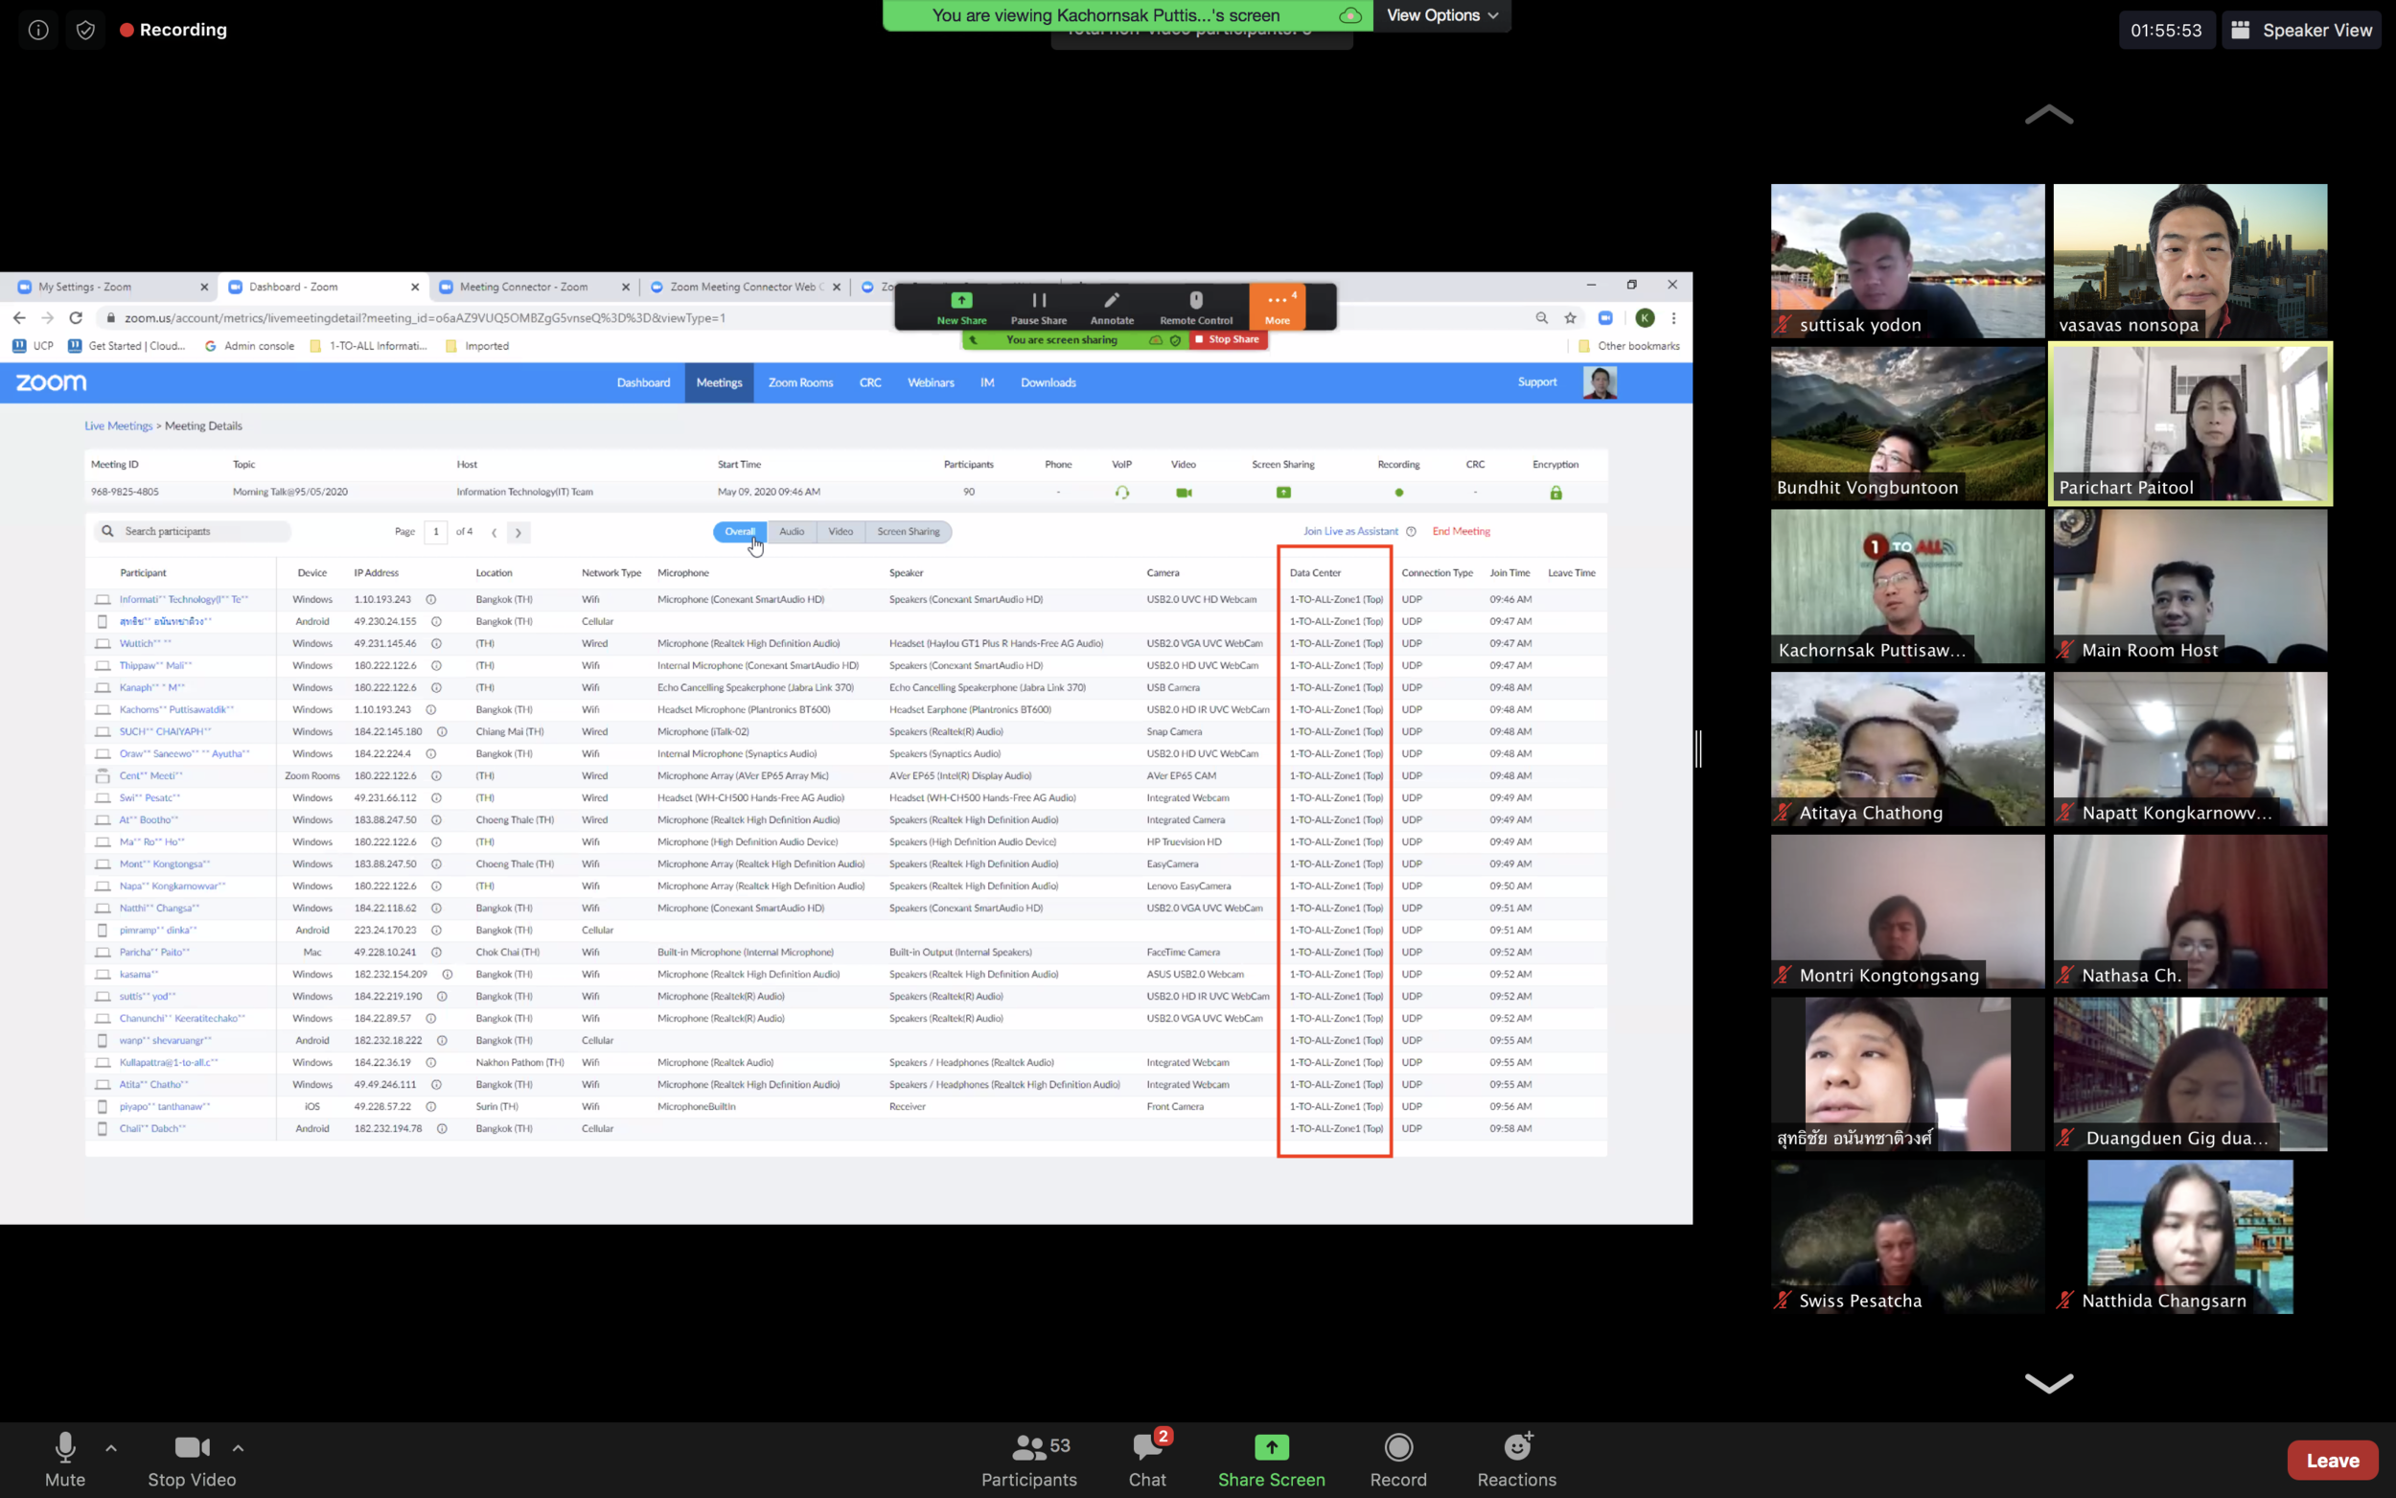The width and height of the screenshot is (2396, 1498).
Task: Collapse the video gallery with the down chevron
Action: point(2049,1383)
